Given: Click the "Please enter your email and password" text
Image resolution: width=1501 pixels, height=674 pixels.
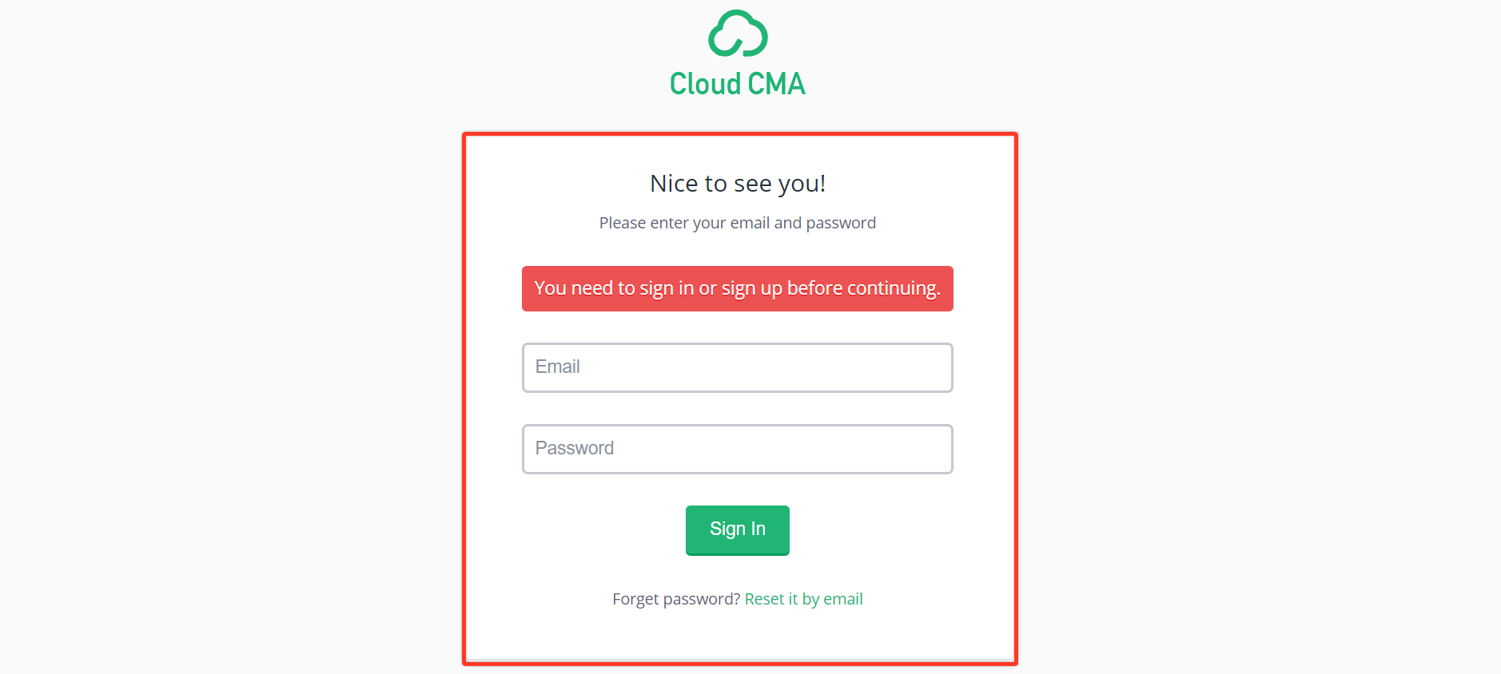Looking at the screenshot, I should 737,223.
